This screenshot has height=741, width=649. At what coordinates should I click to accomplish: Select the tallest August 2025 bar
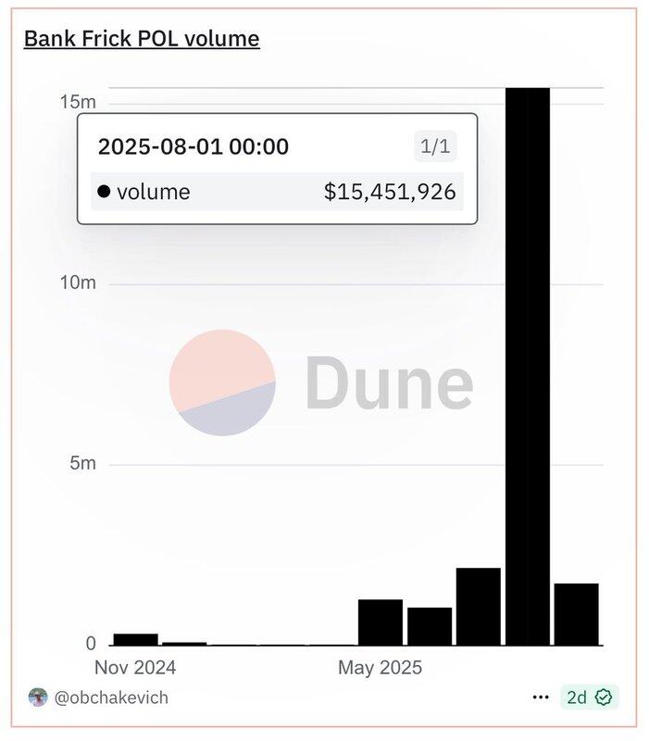(528, 366)
